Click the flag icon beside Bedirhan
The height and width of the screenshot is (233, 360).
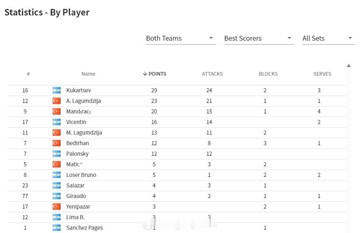click(x=57, y=143)
